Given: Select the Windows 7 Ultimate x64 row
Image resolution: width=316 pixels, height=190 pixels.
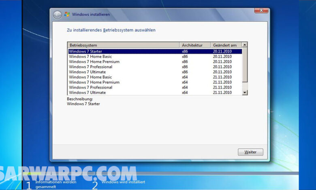Looking at the screenshot, I should (155, 93).
